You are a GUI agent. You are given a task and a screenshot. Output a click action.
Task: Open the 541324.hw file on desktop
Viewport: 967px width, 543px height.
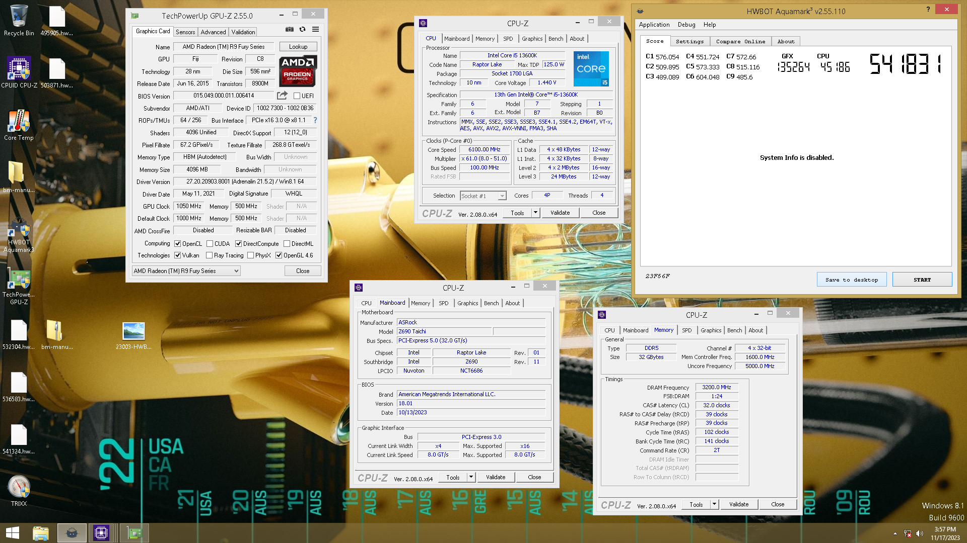coord(19,438)
